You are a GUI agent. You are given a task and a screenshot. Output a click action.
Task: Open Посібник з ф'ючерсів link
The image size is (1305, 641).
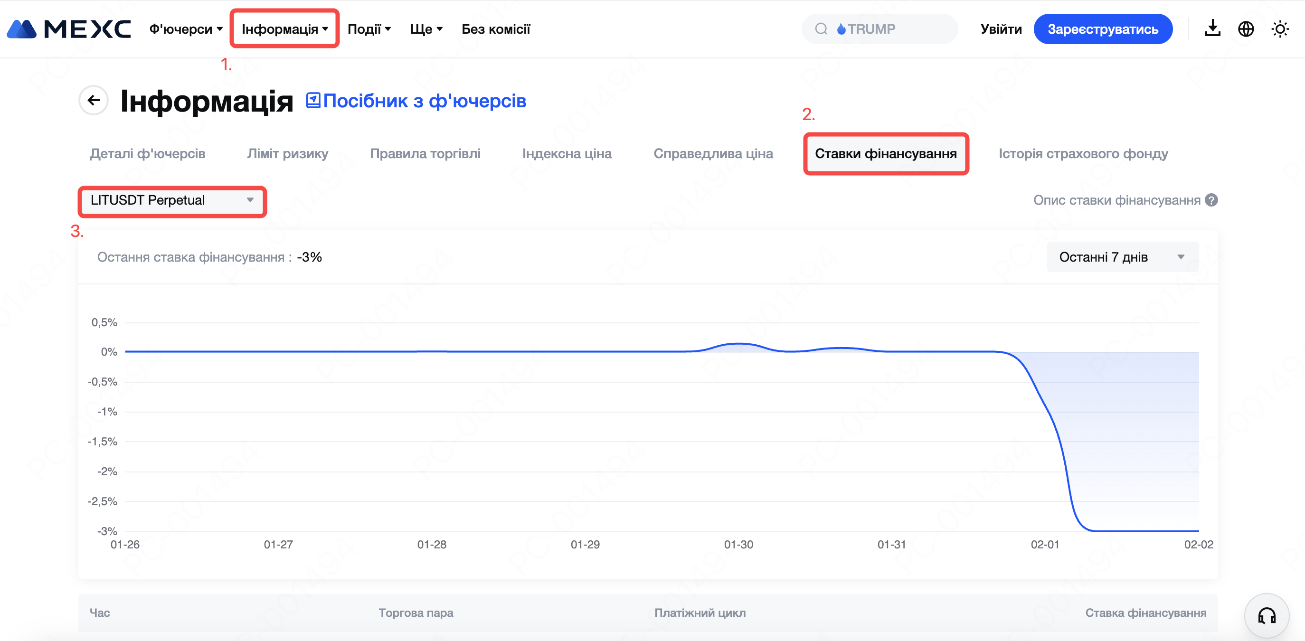click(425, 101)
